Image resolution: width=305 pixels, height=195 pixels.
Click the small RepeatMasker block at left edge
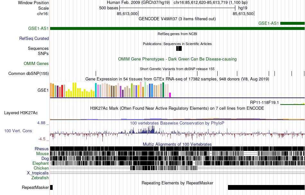tap(51, 187)
